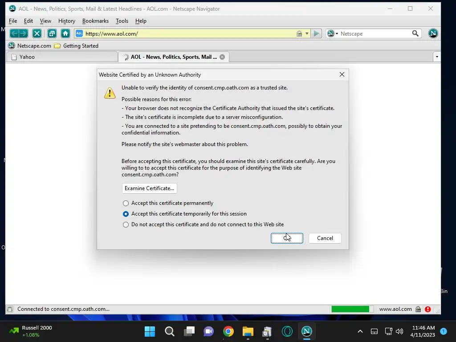456x342 pixels.
Task: Click the volume speaker tray icon
Action: [x=399, y=331]
